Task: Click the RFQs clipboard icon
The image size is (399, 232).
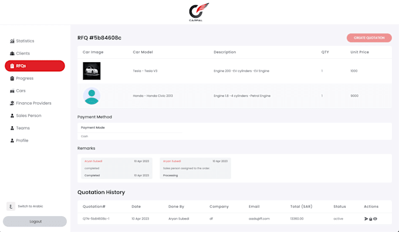Action: [x=12, y=66]
